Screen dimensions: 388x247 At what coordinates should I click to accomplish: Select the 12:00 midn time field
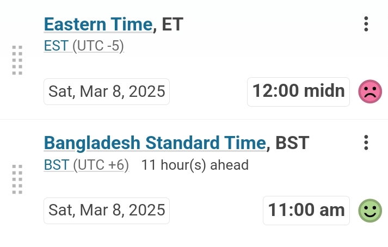(298, 92)
